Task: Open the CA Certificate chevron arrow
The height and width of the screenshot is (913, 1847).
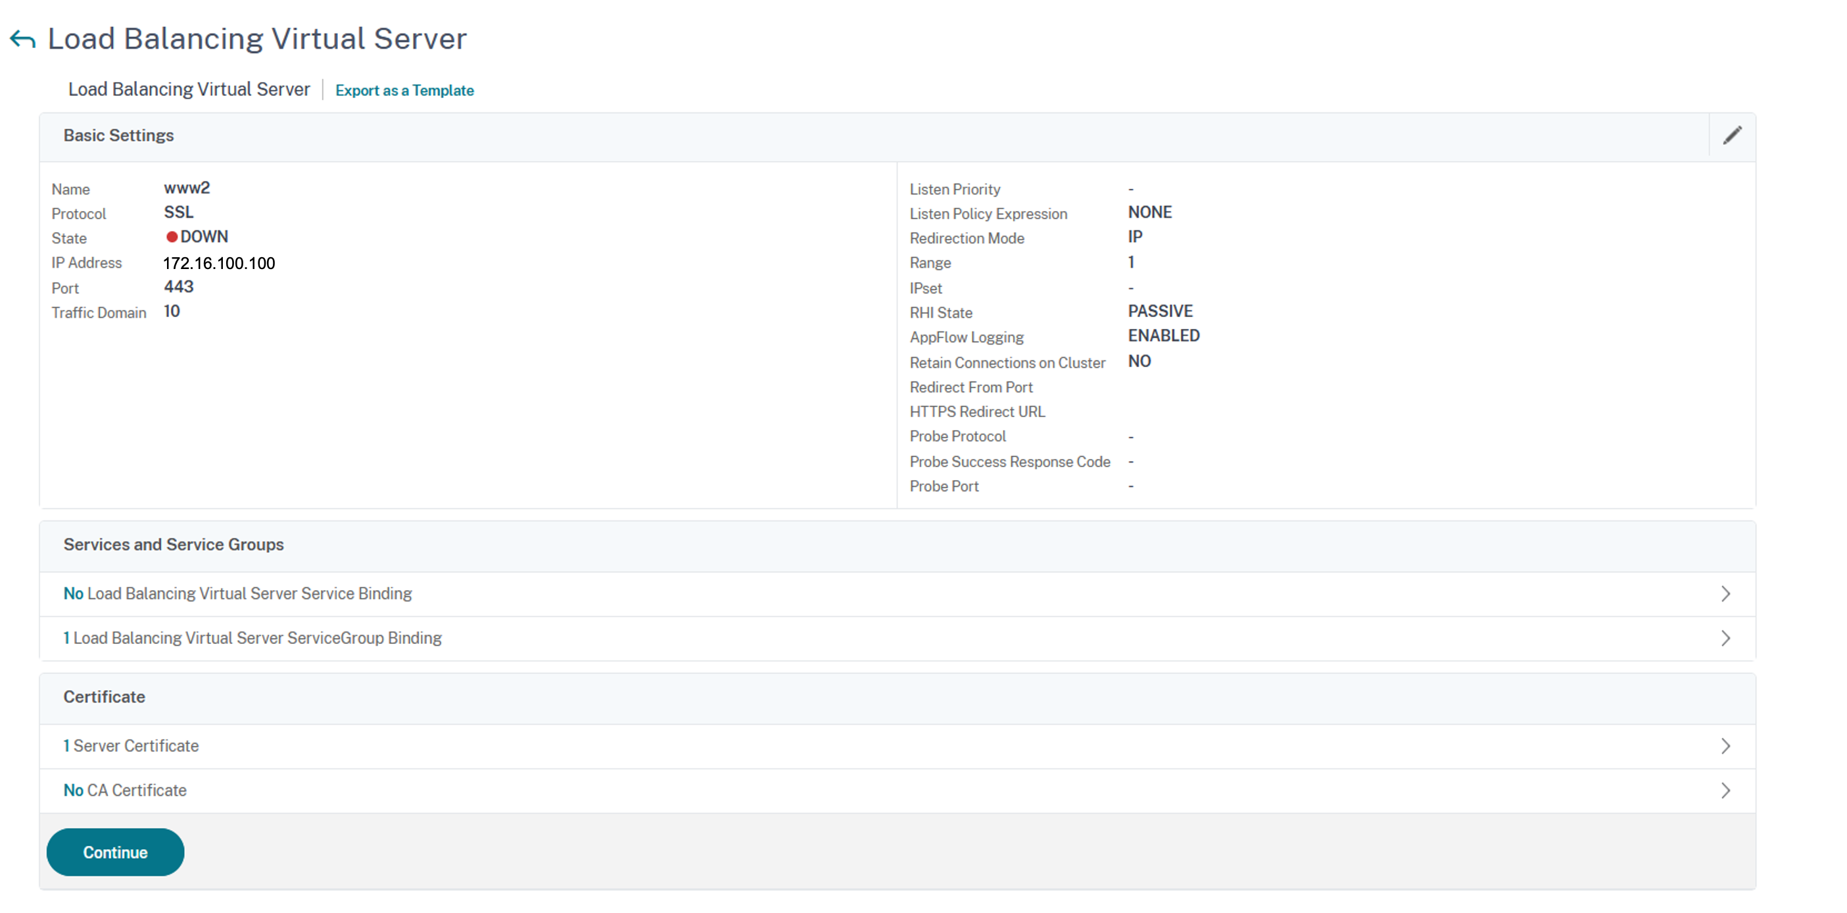Action: [x=1725, y=791]
